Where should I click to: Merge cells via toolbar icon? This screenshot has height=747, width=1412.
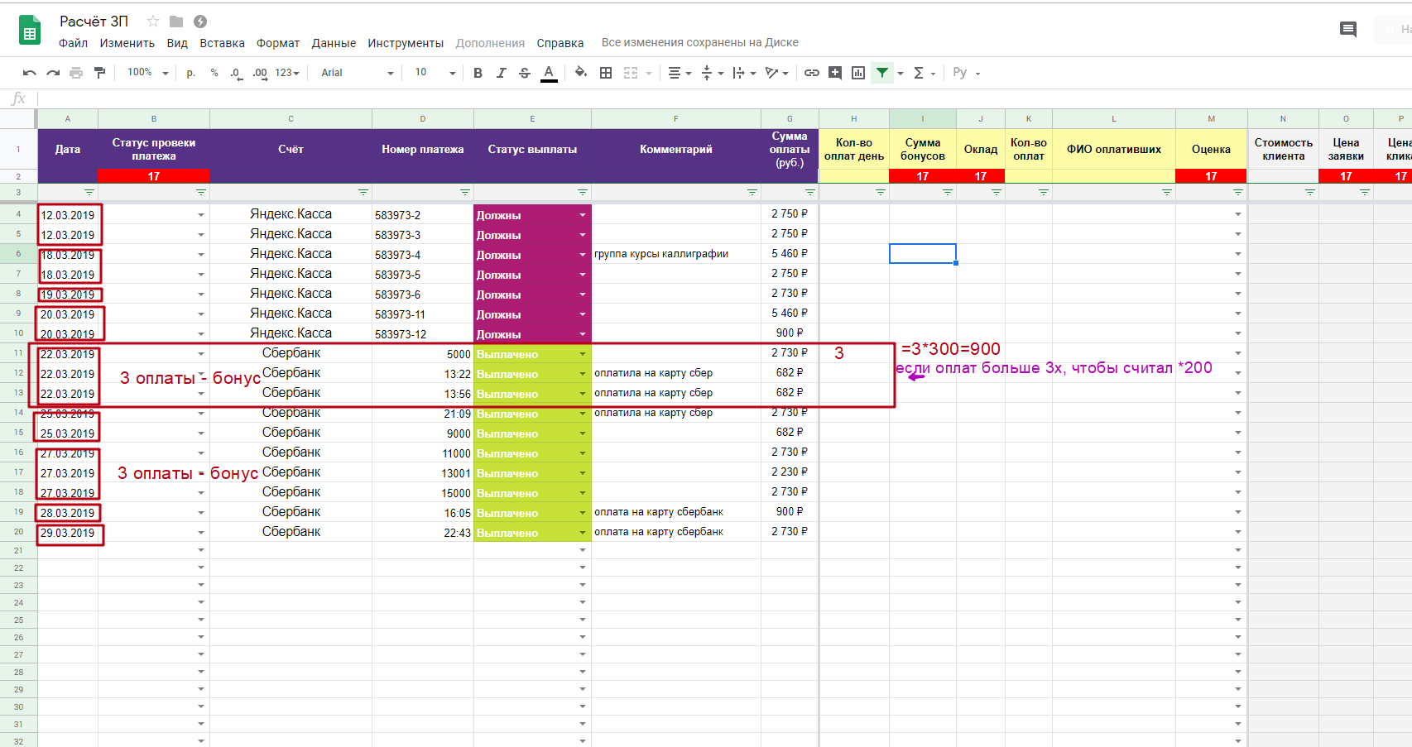pos(631,73)
